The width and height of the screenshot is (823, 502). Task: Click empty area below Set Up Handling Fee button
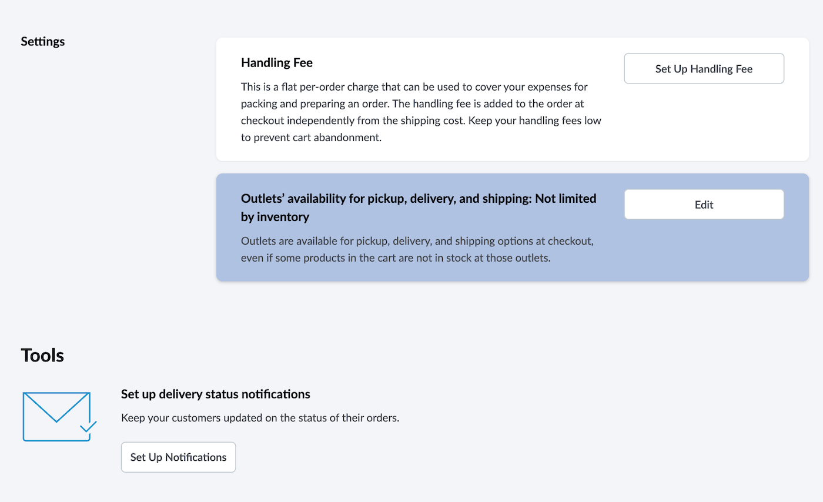click(704, 121)
